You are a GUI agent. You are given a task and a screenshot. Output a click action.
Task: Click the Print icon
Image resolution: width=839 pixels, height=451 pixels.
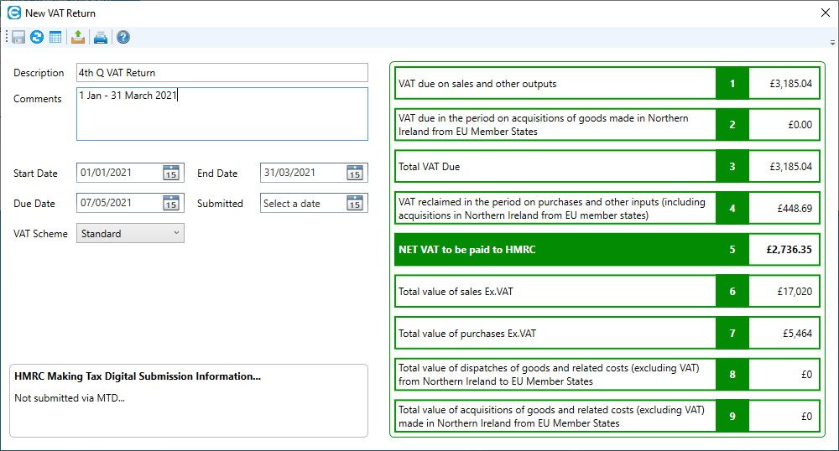pyautogui.click(x=101, y=37)
